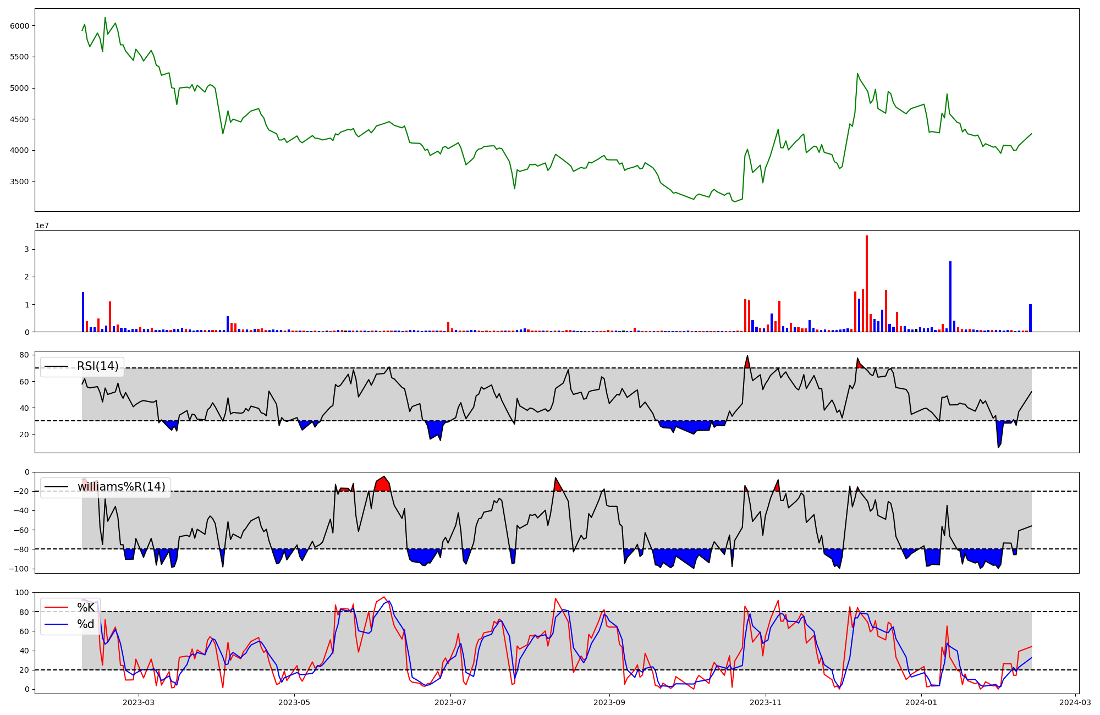Click the 3 tick on volume axis
The width and height of the screenshot is (1100, 715).
26,249
